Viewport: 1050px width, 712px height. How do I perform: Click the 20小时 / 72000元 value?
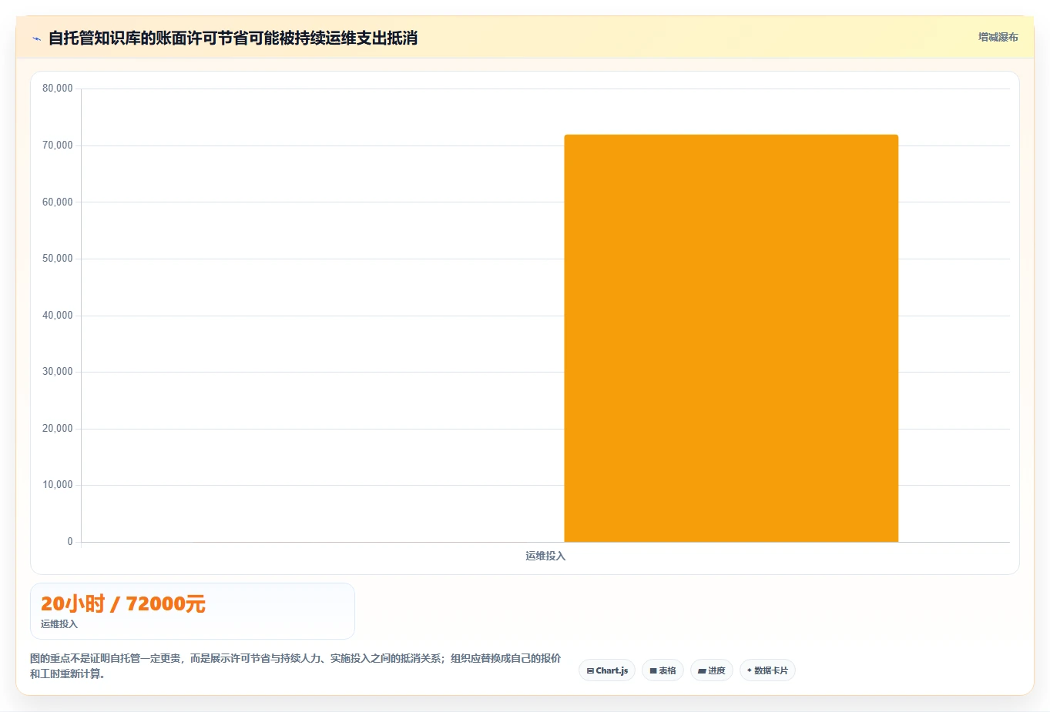tap(123, 603)
